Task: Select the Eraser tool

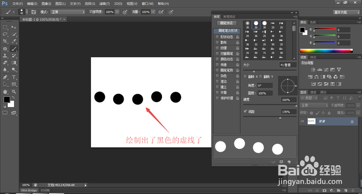Action: (5, 63)
